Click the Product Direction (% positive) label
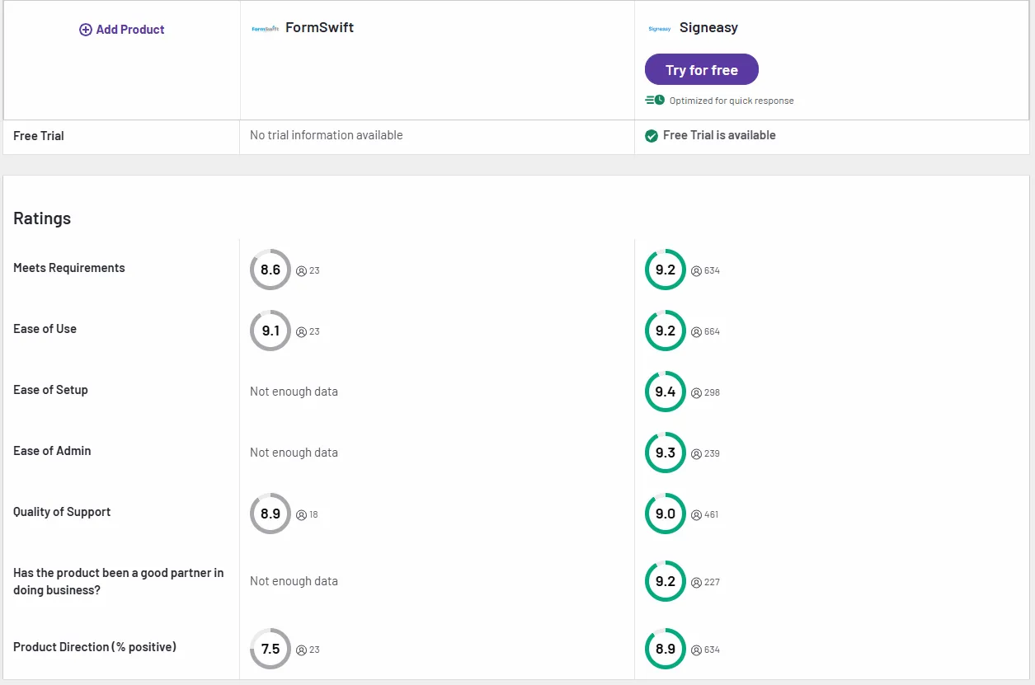1035x685 pixels. click(95, 647)
